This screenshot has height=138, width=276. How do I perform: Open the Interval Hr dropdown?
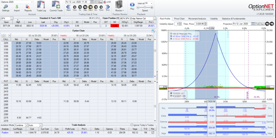point(151,3)
